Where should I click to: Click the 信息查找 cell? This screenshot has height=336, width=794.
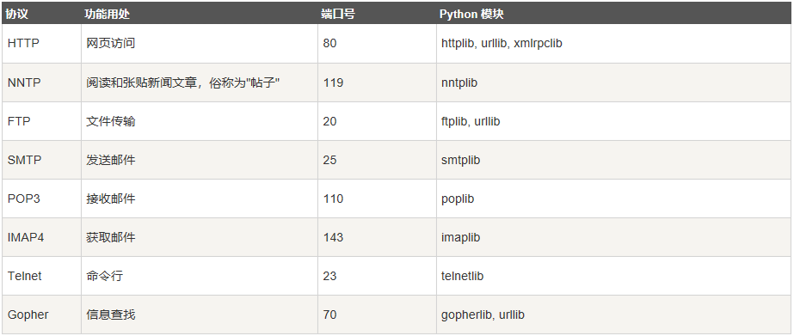click(200, 315)
